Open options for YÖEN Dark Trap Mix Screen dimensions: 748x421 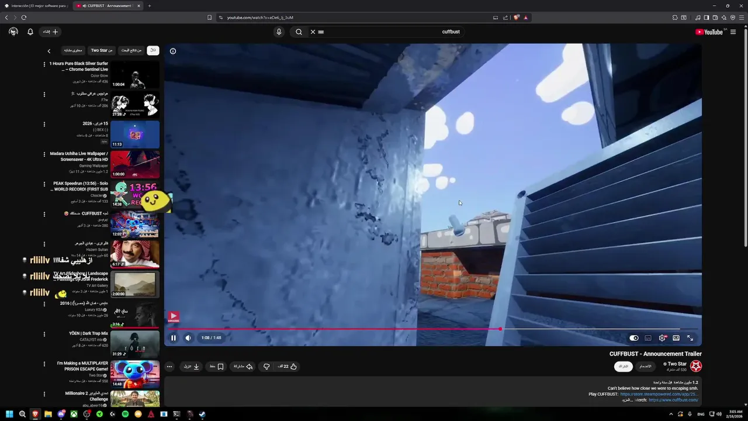click(44, 334)
